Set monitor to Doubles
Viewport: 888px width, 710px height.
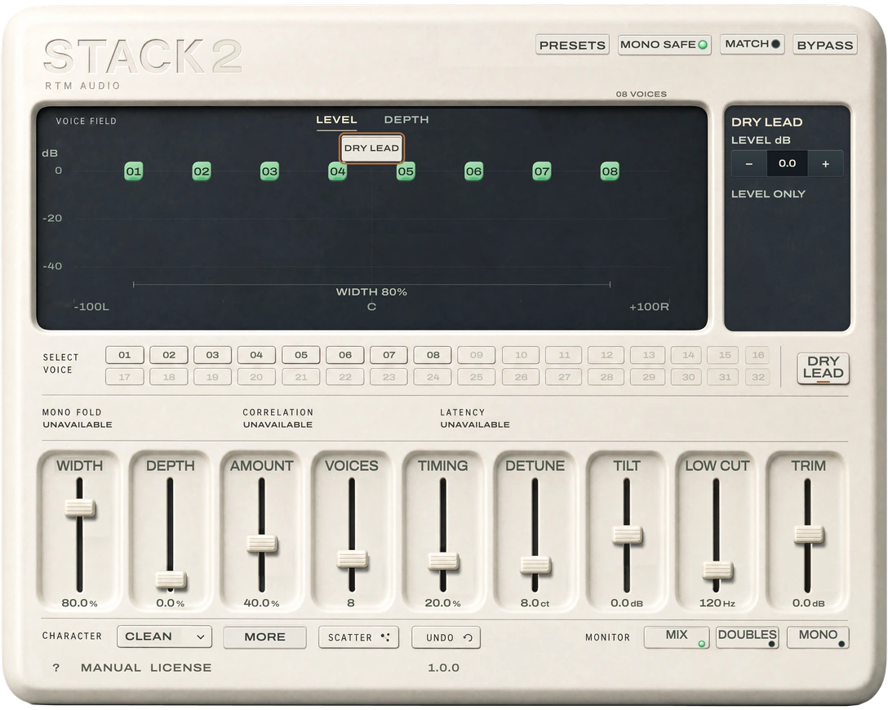pyautogui.click(x=747, y=637)
